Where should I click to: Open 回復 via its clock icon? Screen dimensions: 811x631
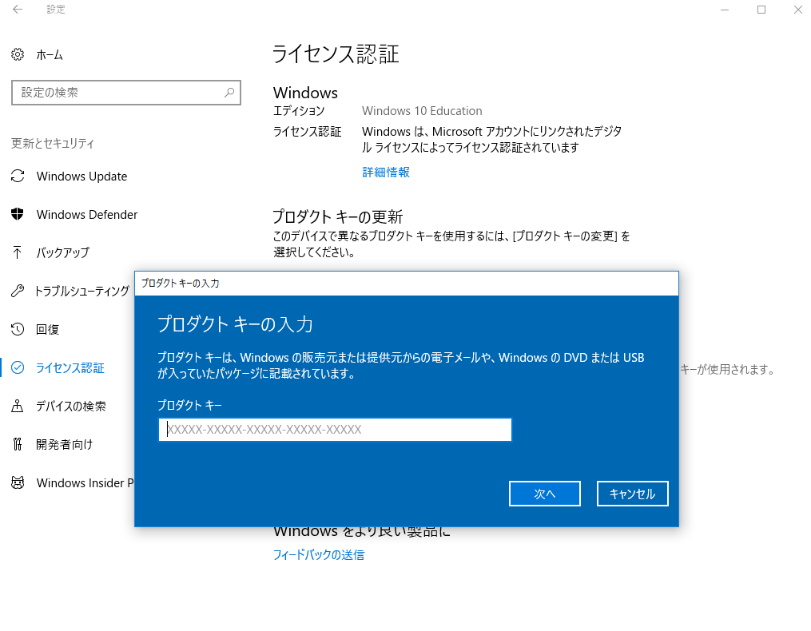click(x=18, y=329)
